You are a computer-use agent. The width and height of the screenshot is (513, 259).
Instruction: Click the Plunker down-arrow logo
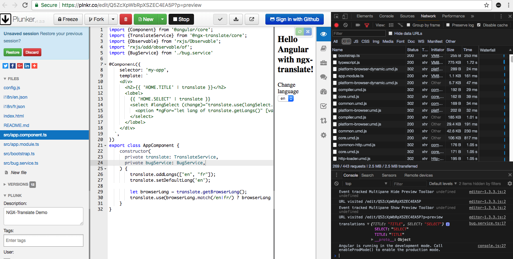[x=6, y=19]
